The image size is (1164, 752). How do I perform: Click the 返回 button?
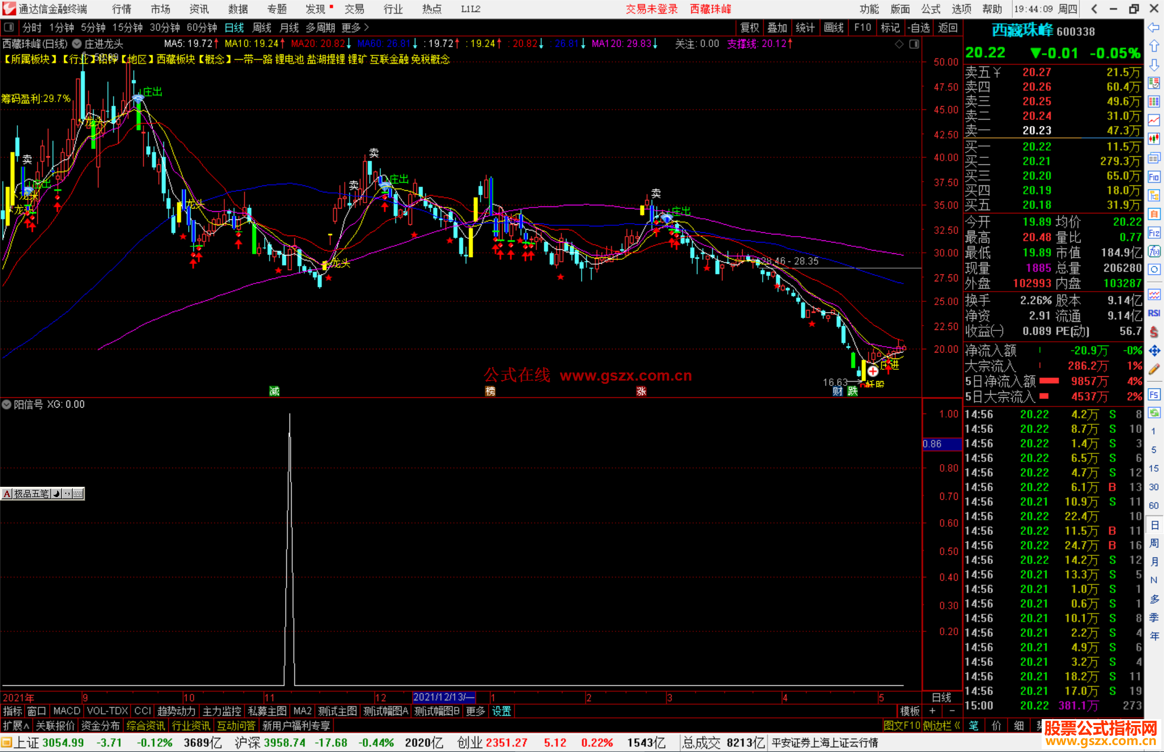948,27
